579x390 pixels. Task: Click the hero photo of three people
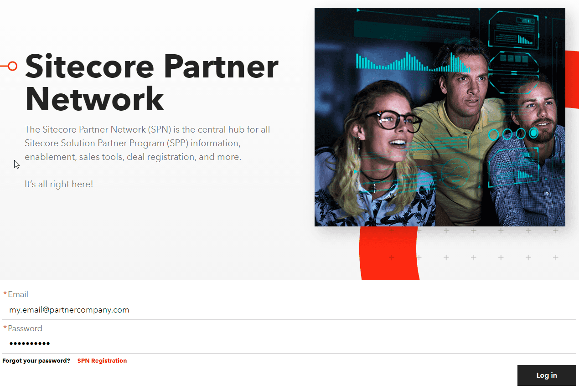(x=439, y=117)
